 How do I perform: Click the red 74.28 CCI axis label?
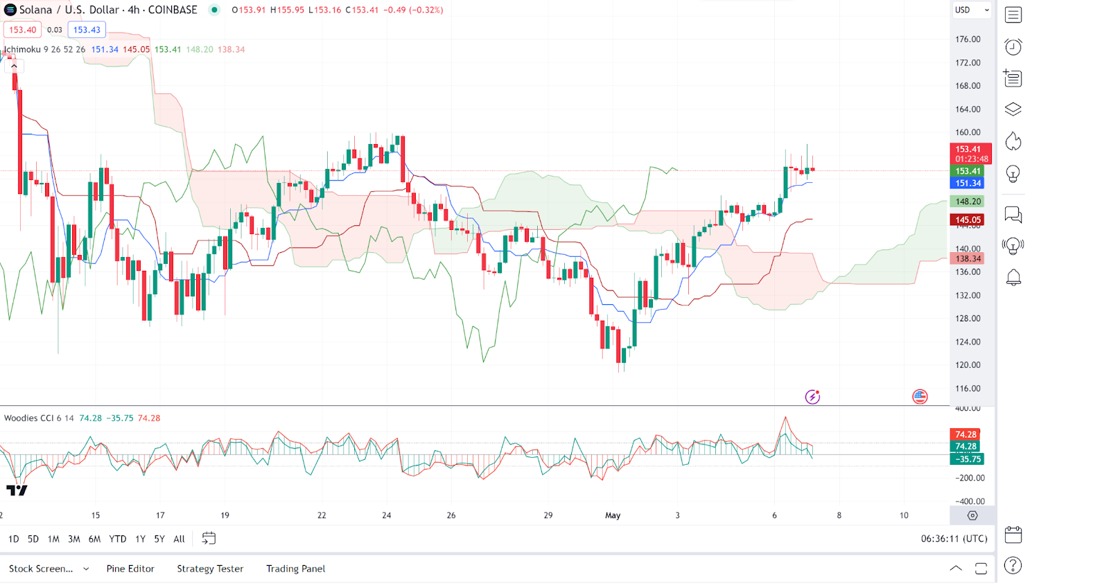pos(966,434)
